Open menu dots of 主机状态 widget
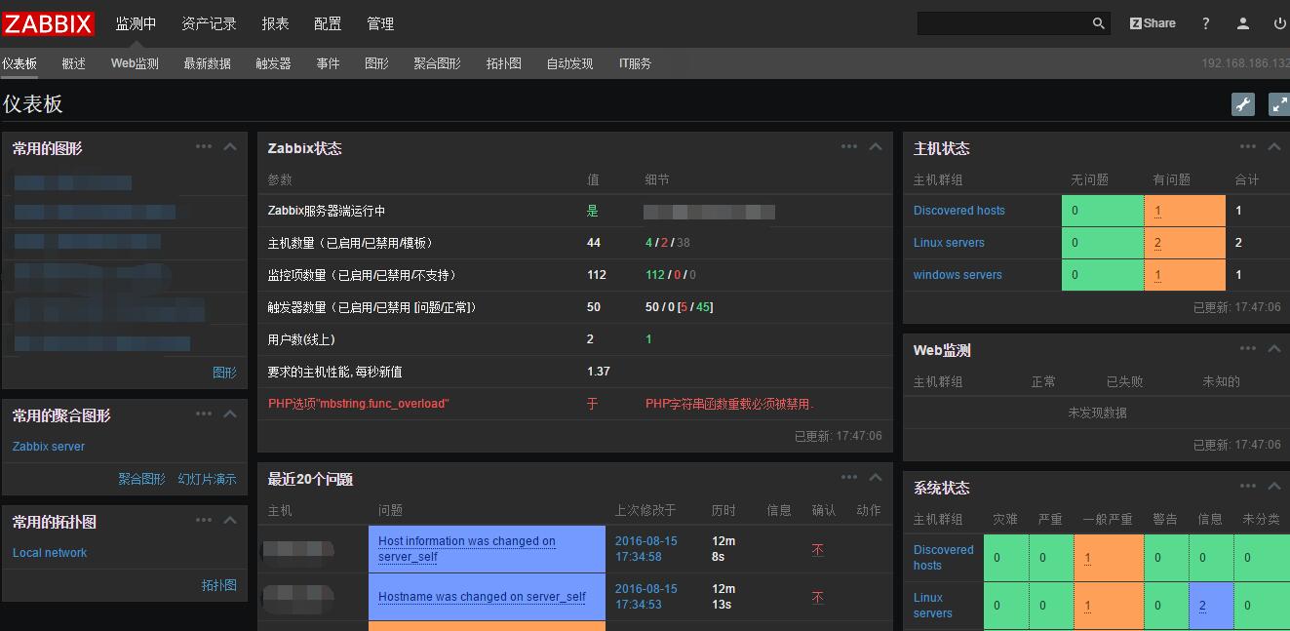Viewport: 1290px width, 631px height. point(1248,146)
